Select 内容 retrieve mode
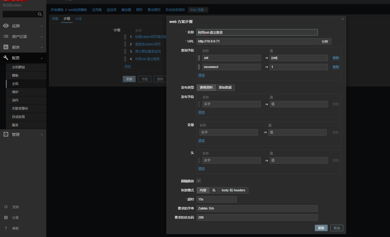 coord(203,190)
